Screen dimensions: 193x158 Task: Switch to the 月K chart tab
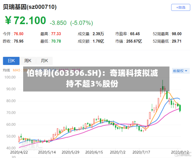pyautogui.click(x=44, y=61)
